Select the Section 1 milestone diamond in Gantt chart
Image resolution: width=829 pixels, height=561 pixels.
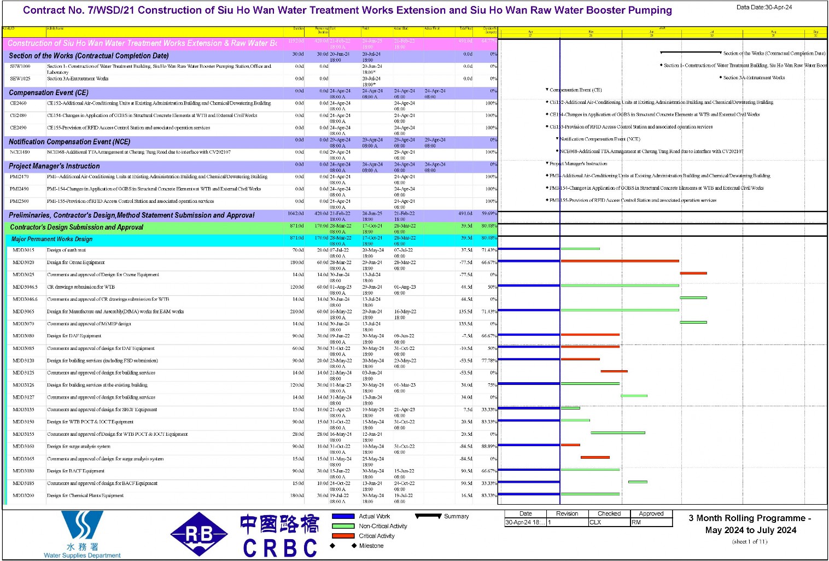pyautogui.click(x=661, y=65)
